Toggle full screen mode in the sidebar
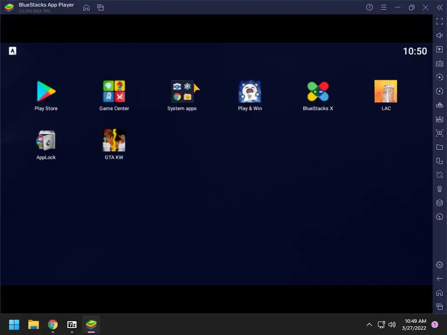Viewport: 447px width, 335px height. click(x=440, y=21)
